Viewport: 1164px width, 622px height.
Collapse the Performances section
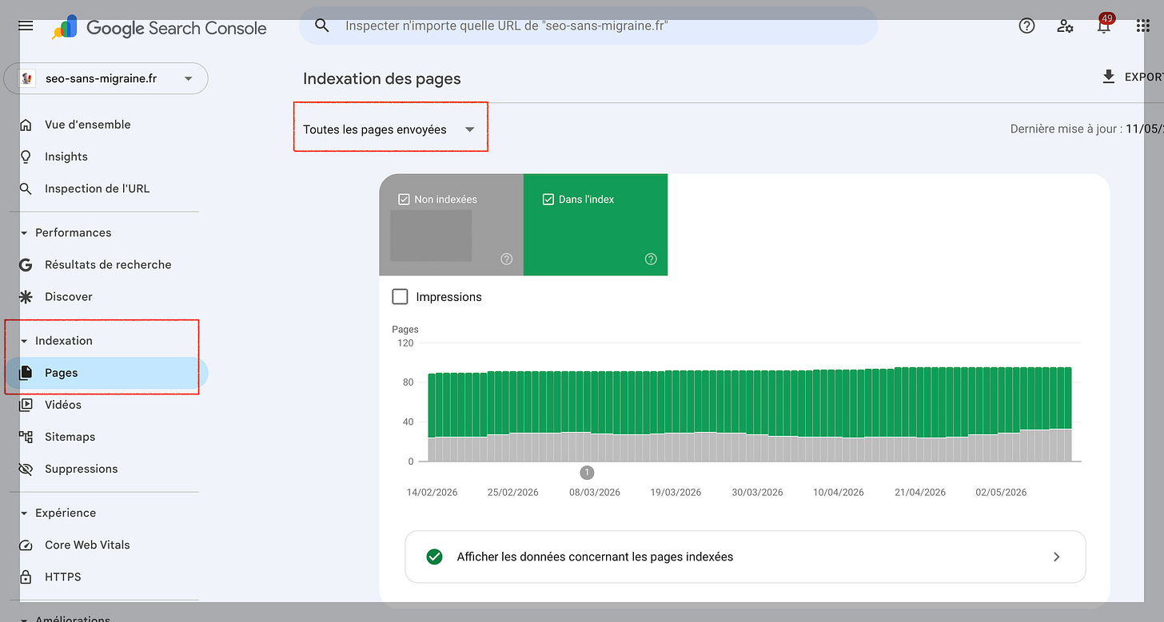[24, 232]
